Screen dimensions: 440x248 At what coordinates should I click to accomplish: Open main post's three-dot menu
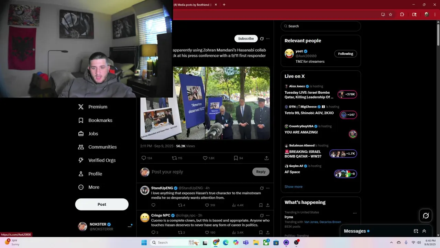pyautogui.click(x=268, y=39)
